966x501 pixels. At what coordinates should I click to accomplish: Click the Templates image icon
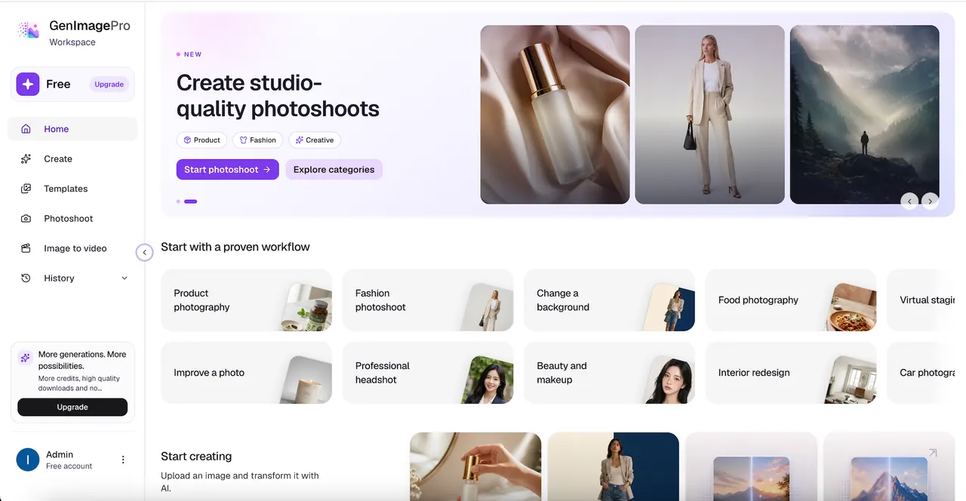click(26, 189)
